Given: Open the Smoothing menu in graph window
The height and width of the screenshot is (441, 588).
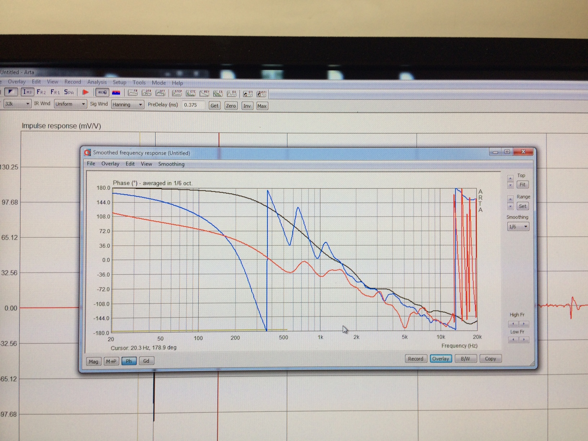Looking at the screenshot, I should point(171,164).
